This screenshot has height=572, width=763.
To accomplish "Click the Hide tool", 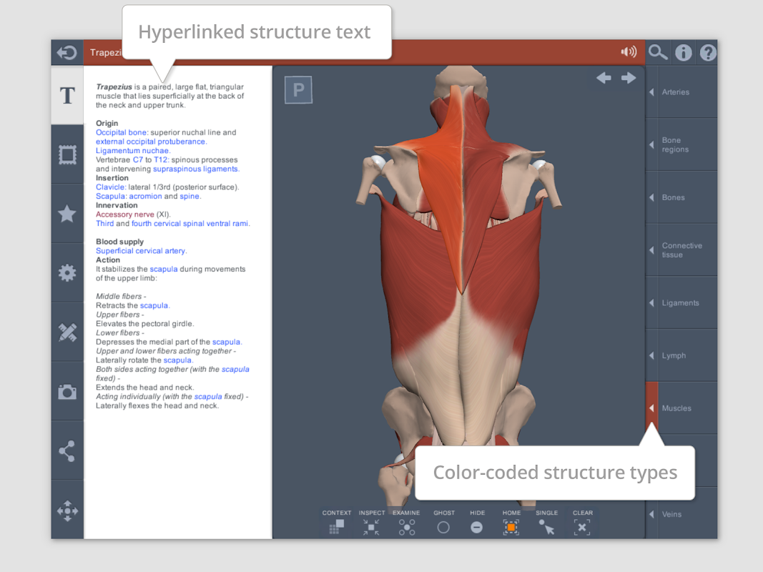I will pos(477,523).
